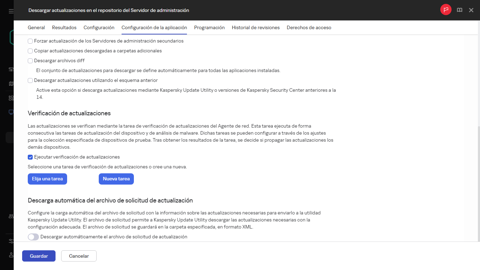Check Forzar actualización de Servidores secundarios
Image resolution: width=480 pixels, height=270 pixels.
[30, 41]
